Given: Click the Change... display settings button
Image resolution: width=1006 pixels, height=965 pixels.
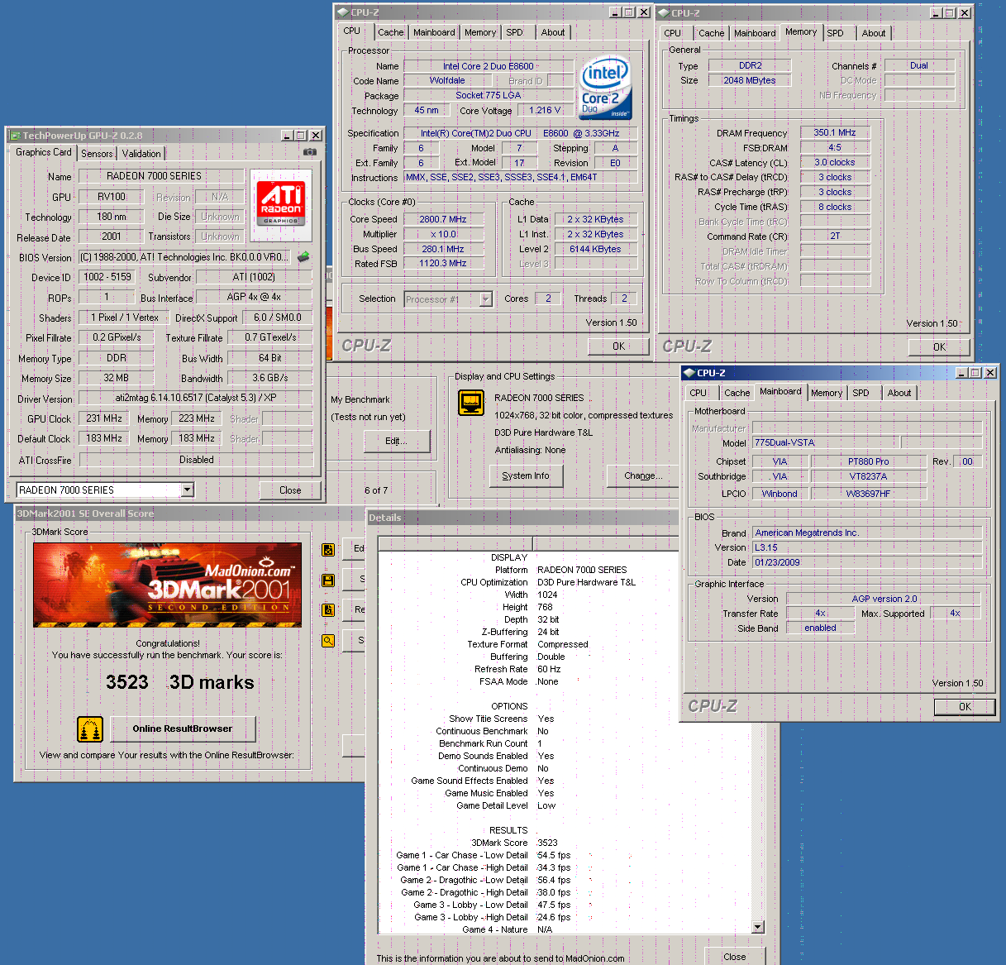Looking at the screenshot, I should point(643,475).
